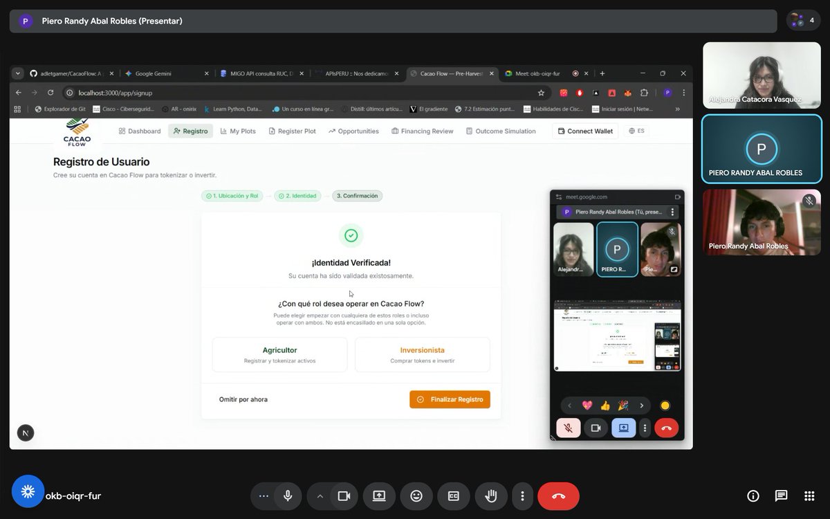Click the Connect Wallet button

(x=585, y=131)
